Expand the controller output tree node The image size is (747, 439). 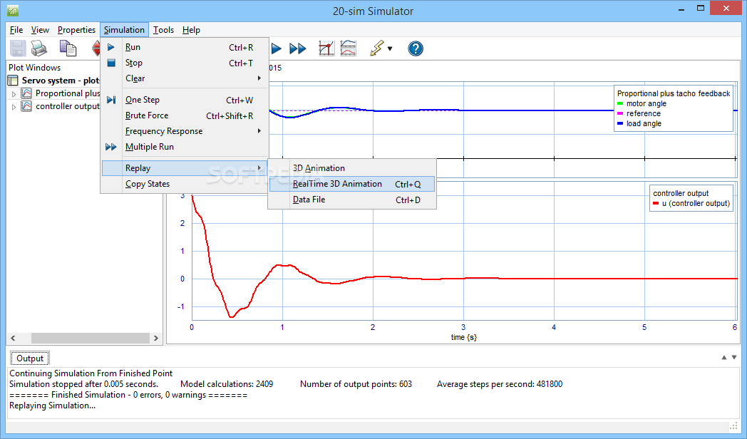(x=14, y=107)
